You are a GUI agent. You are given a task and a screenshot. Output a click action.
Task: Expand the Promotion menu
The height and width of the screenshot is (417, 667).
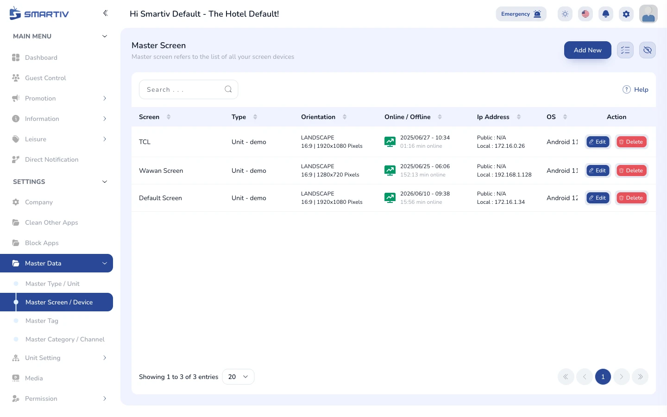(59, 98)
